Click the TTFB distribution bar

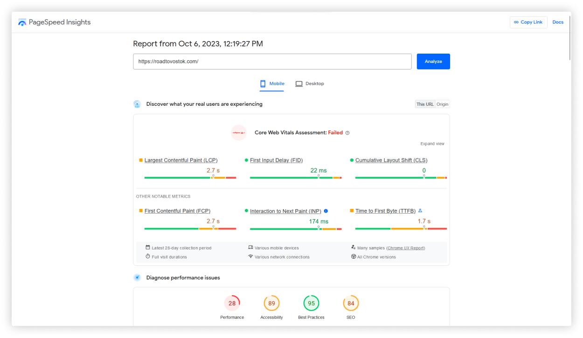(401, 228)
